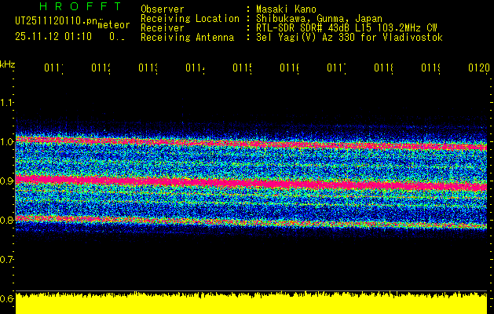Click the 25.11.12 01:10 timestamp
Image resolution: width=494 pixels, height=314 pixels.
[53, 36]
